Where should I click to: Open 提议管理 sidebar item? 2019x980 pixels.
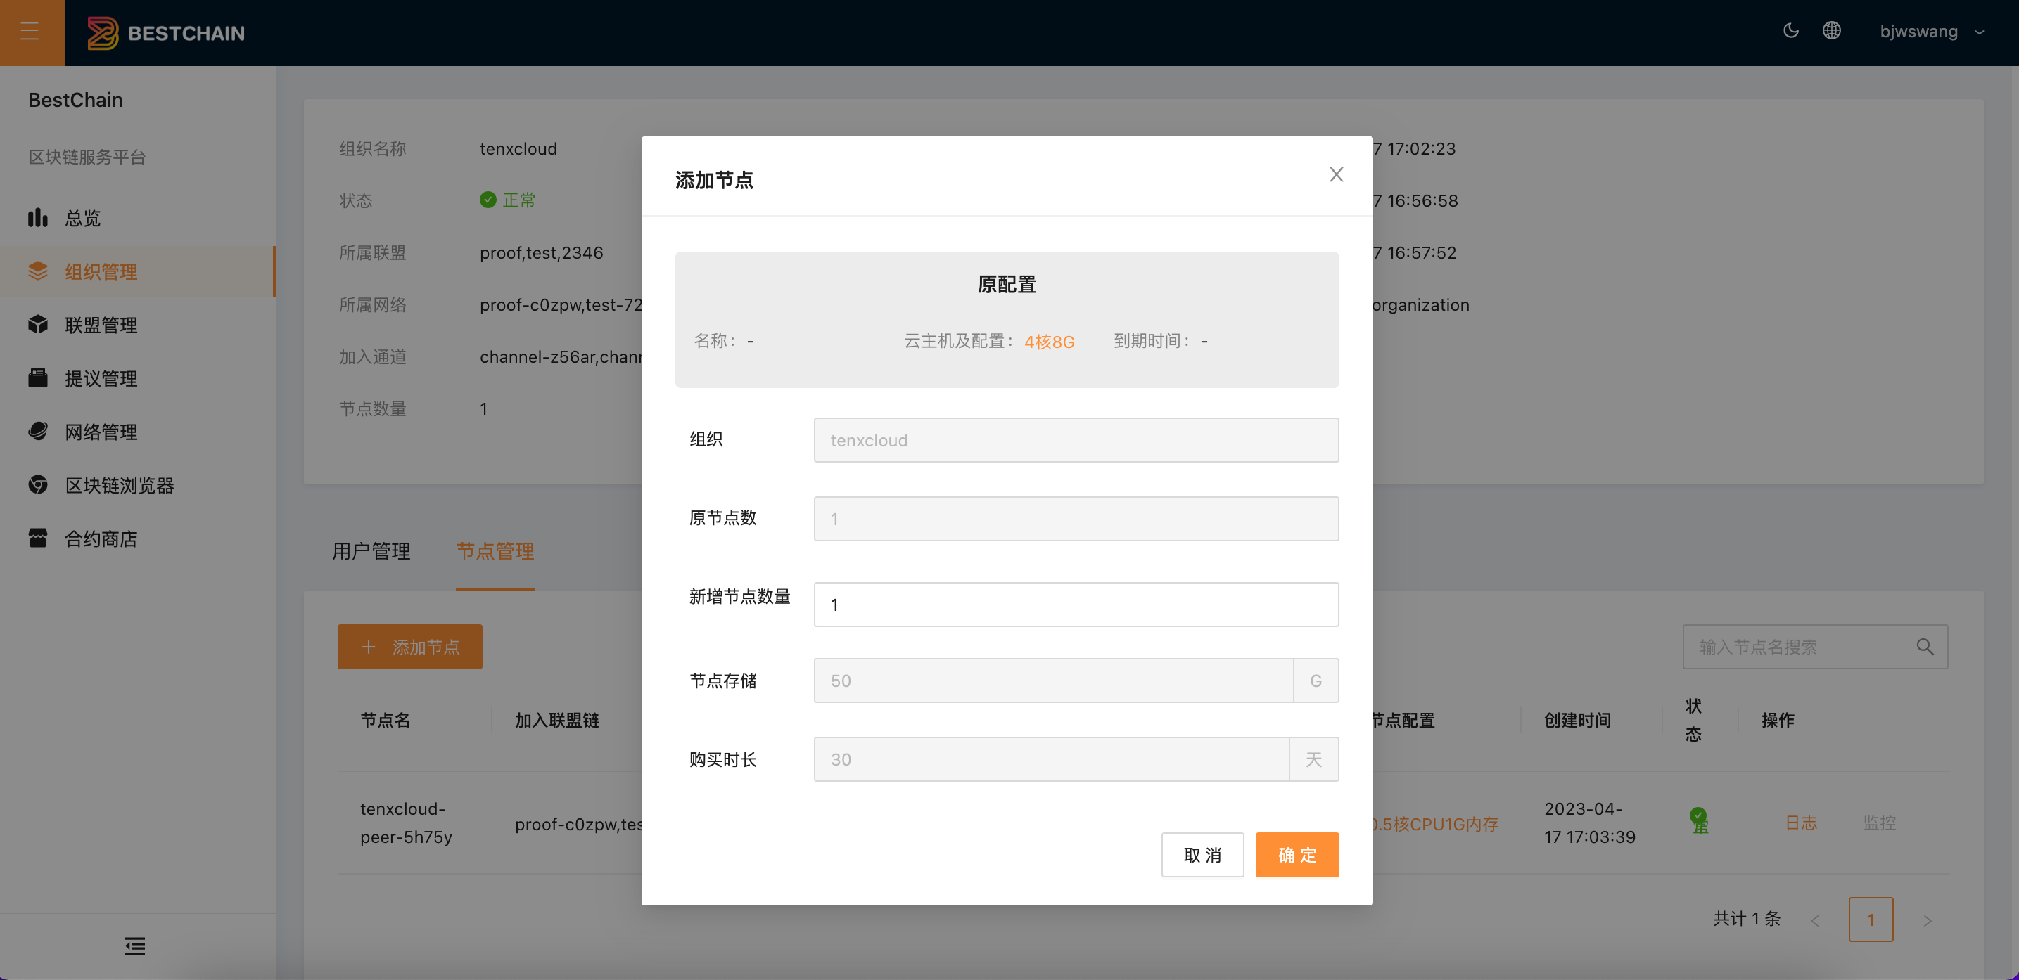coord(138,378)
